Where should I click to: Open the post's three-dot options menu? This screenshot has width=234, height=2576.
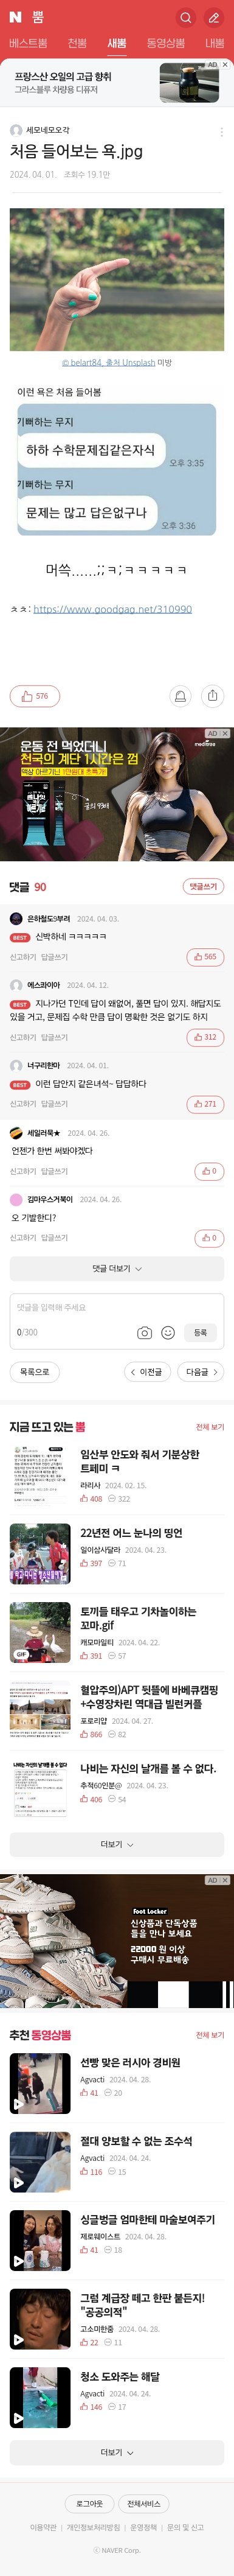(x=221, y=131)
